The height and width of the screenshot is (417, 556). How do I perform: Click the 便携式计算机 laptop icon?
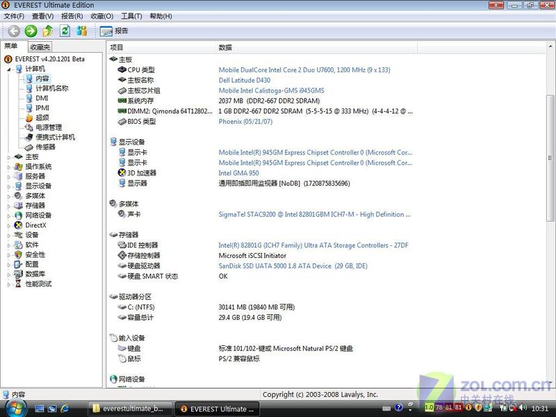pos(29,137)
